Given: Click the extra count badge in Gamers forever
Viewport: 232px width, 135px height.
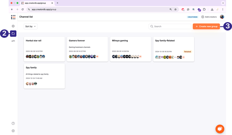Looking at the screenshot, I should (x=97, y=56).
